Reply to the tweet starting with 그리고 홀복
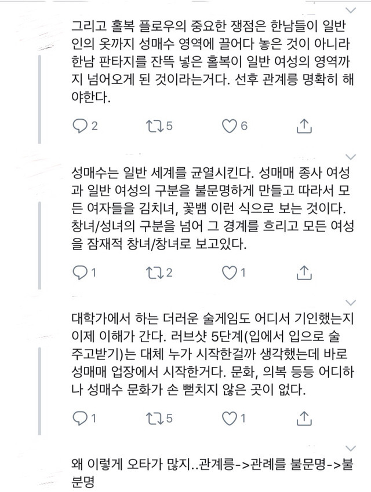Screen dimensions: 371x492 pyautogui.click(x=80, y=126)
